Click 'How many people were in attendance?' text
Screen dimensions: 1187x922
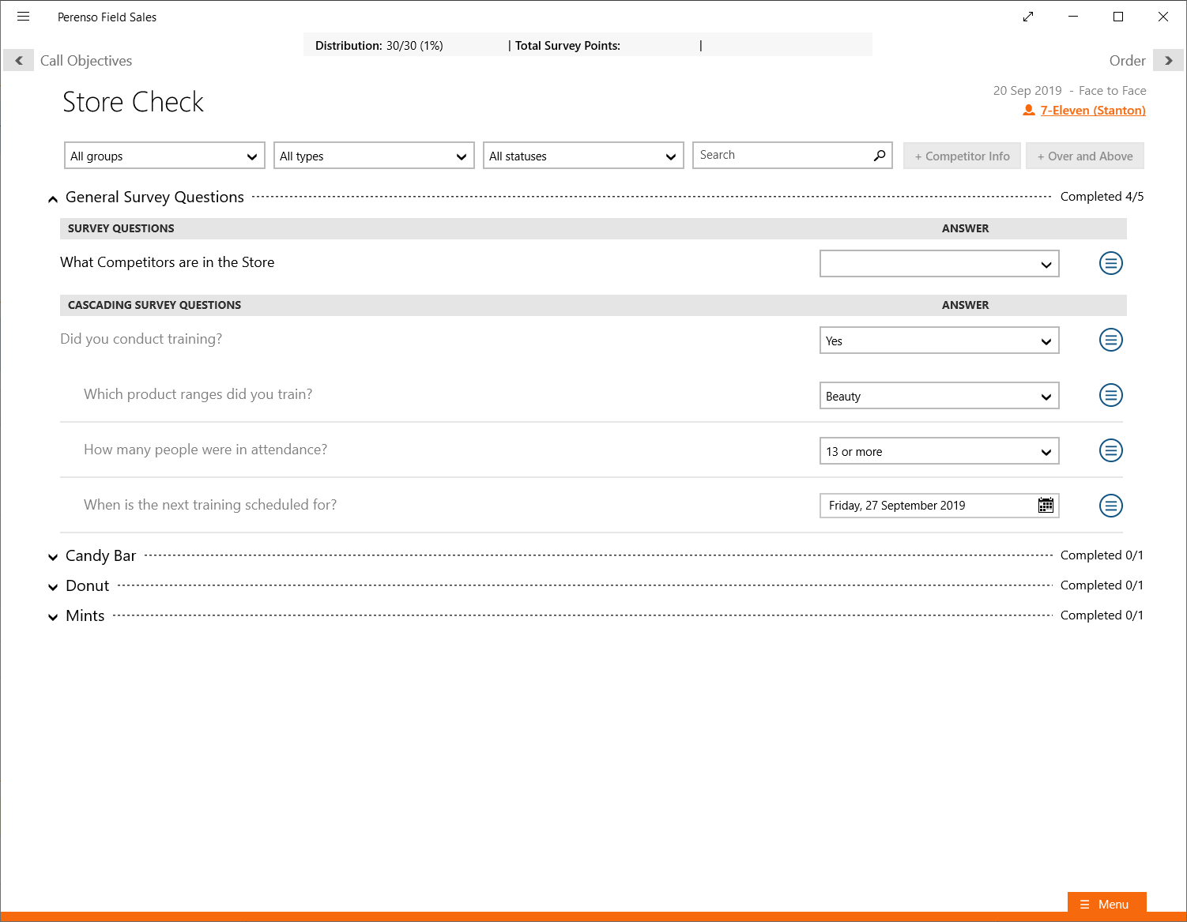pyautogui.click(x=205, y=450)
